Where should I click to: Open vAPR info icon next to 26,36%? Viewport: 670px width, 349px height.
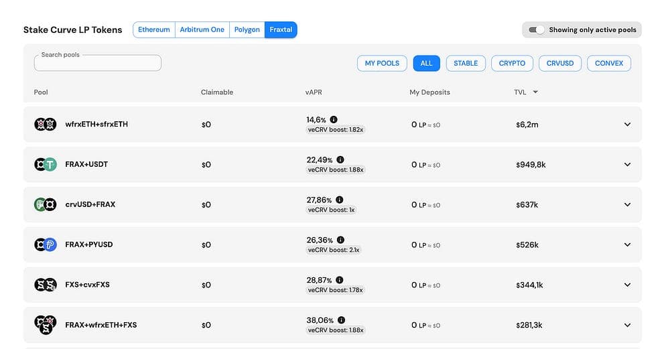coord(340,240)
